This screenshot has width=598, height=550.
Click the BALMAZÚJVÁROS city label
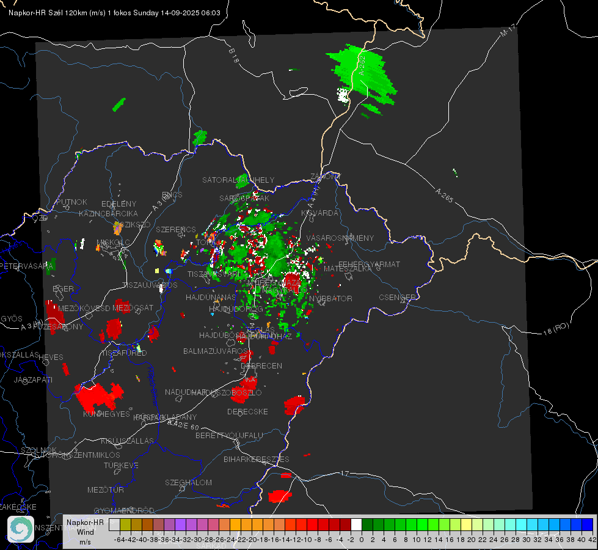[216, 351]
